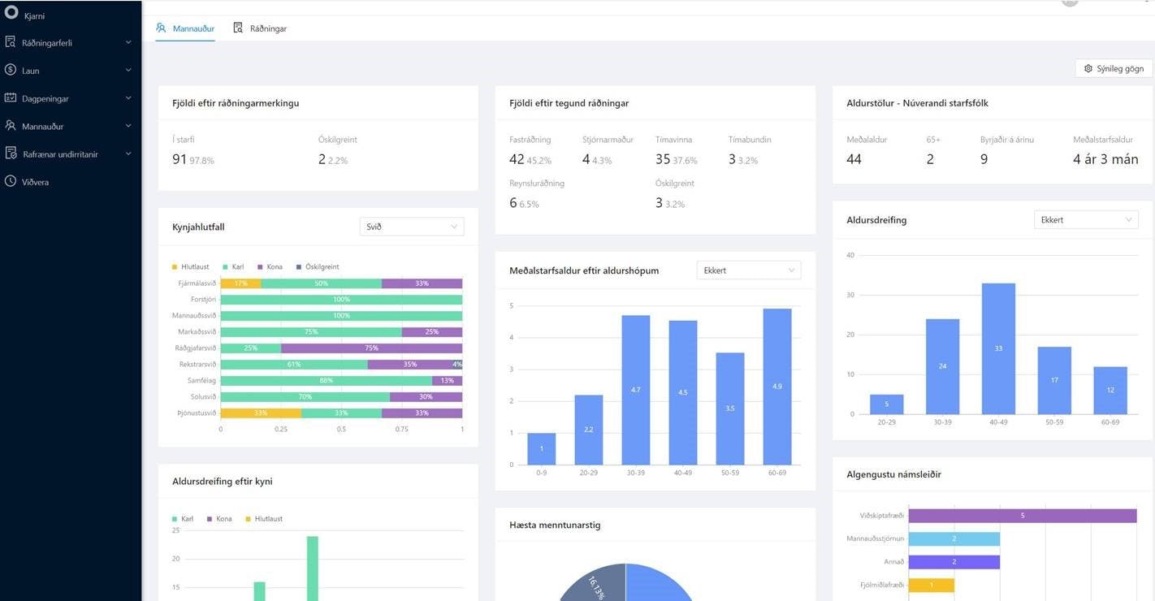
Task: Click the 30-39 bar in Aldursdreifing
Action: tap(942, 366)
